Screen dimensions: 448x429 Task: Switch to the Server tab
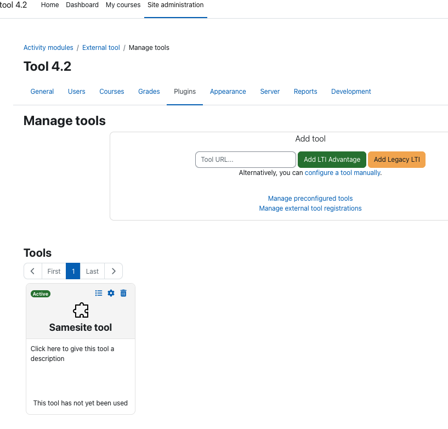click(270, 92)
